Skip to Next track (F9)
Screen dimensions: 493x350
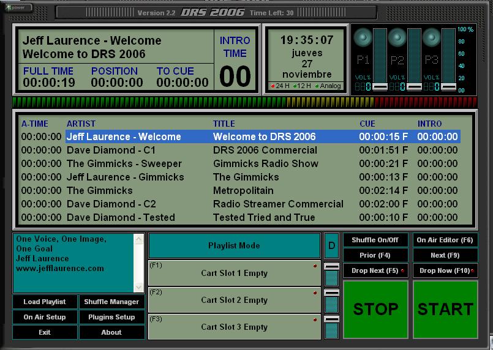445,255
